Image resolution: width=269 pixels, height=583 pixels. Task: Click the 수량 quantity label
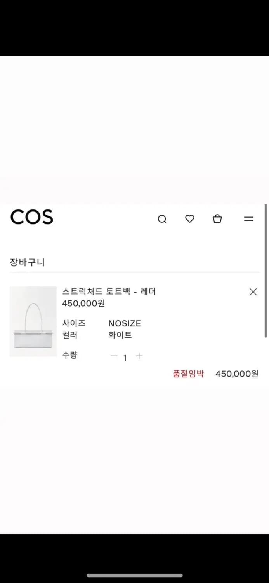point(70,354)
